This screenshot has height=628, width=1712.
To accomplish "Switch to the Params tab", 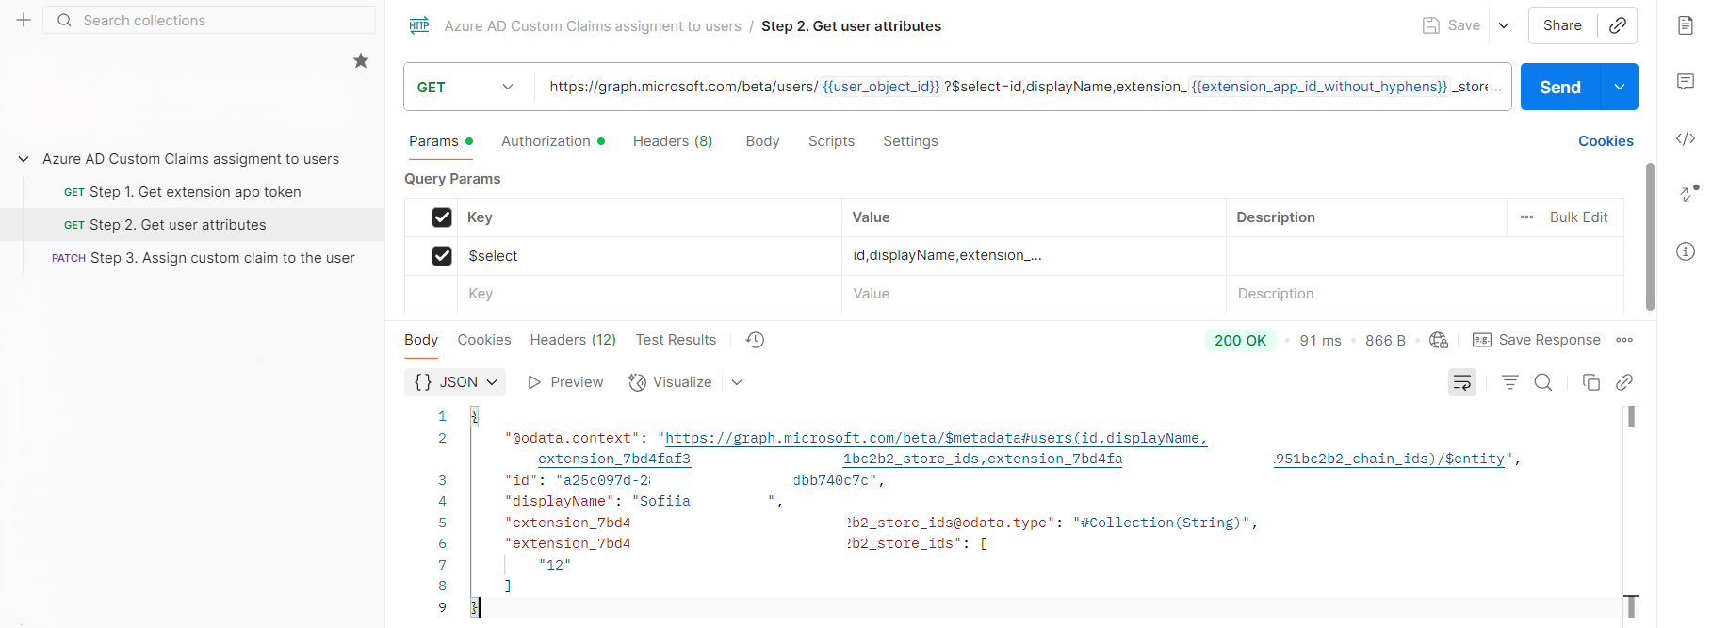I will 440,141.
